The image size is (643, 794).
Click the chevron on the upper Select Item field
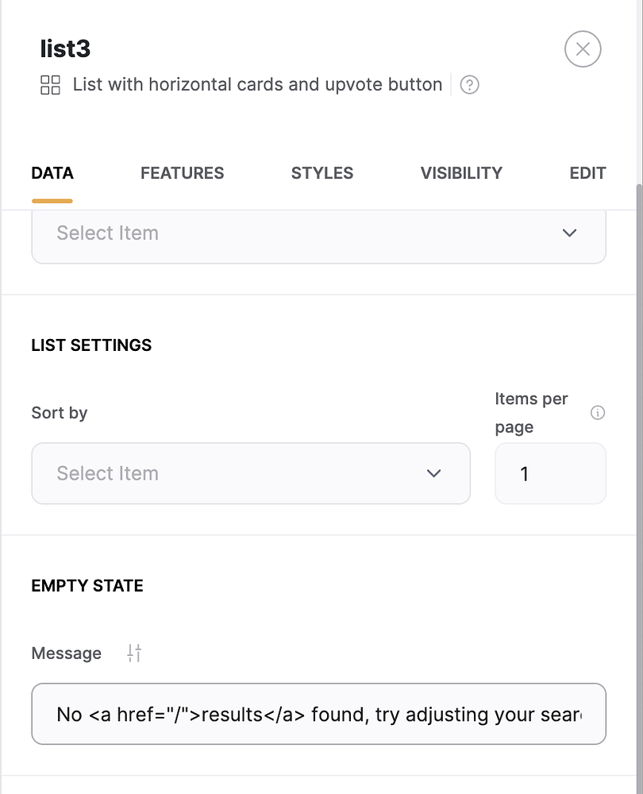click(569, 233)
